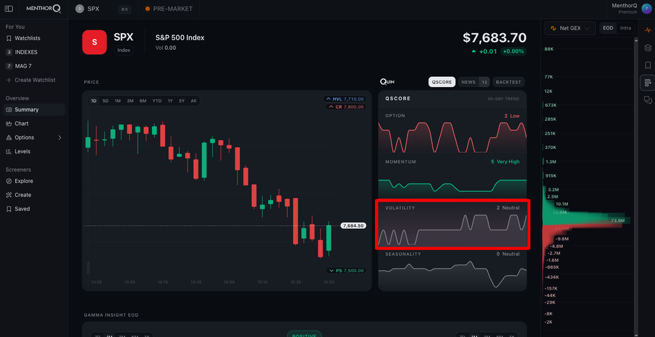This screenshot has width=655, height=337.
Task: Click Options in the sidebar
Action: click(24, 137)
